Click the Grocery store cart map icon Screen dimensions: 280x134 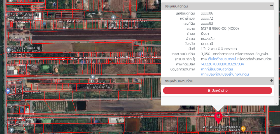(x=8, y=91)
